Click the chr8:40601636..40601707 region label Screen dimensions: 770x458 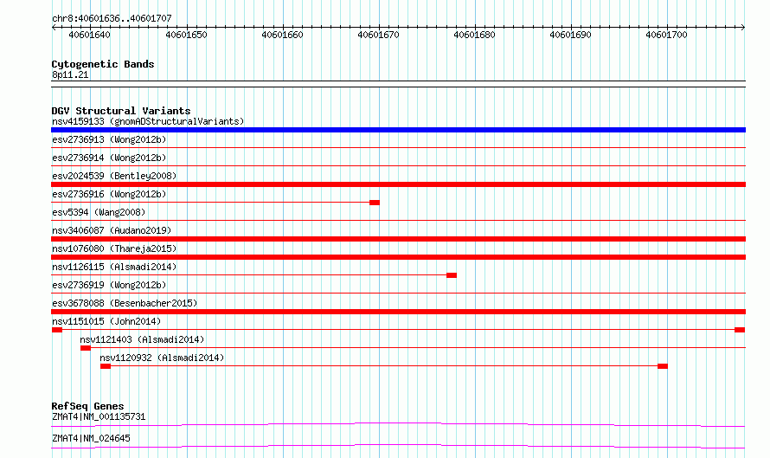(112, 19)
